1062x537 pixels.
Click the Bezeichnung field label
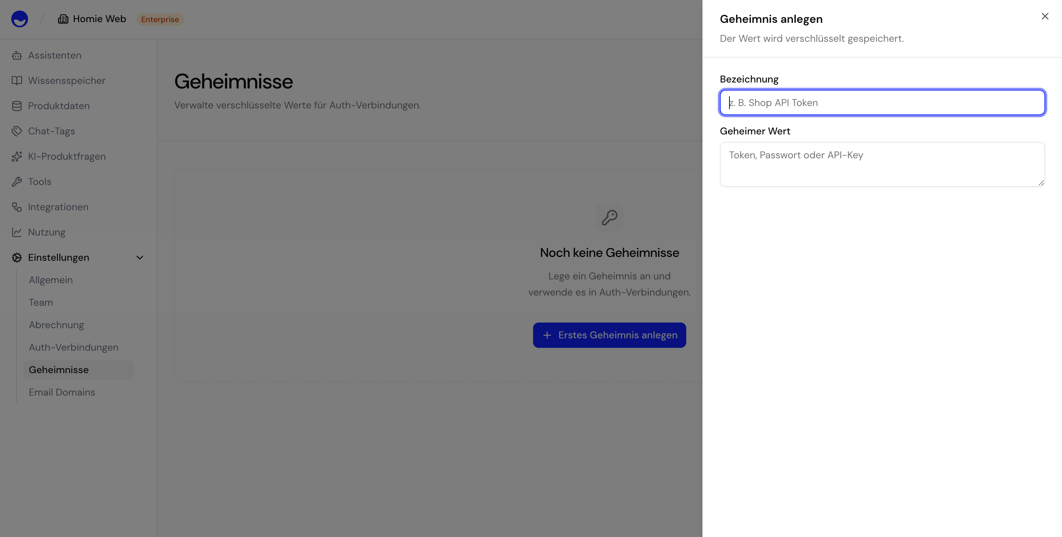point(749,79)
